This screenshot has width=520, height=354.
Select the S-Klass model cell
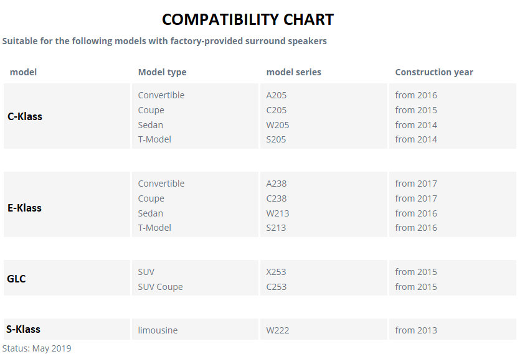(x=67, y=329)
